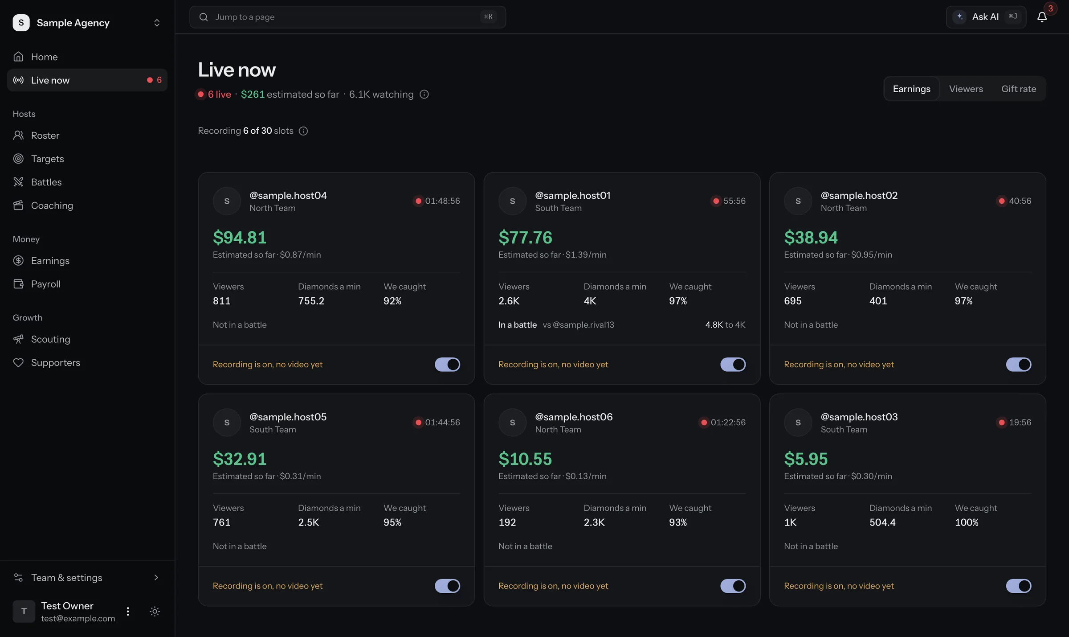
Task: Open the Targets page
Action: (87, 159)
